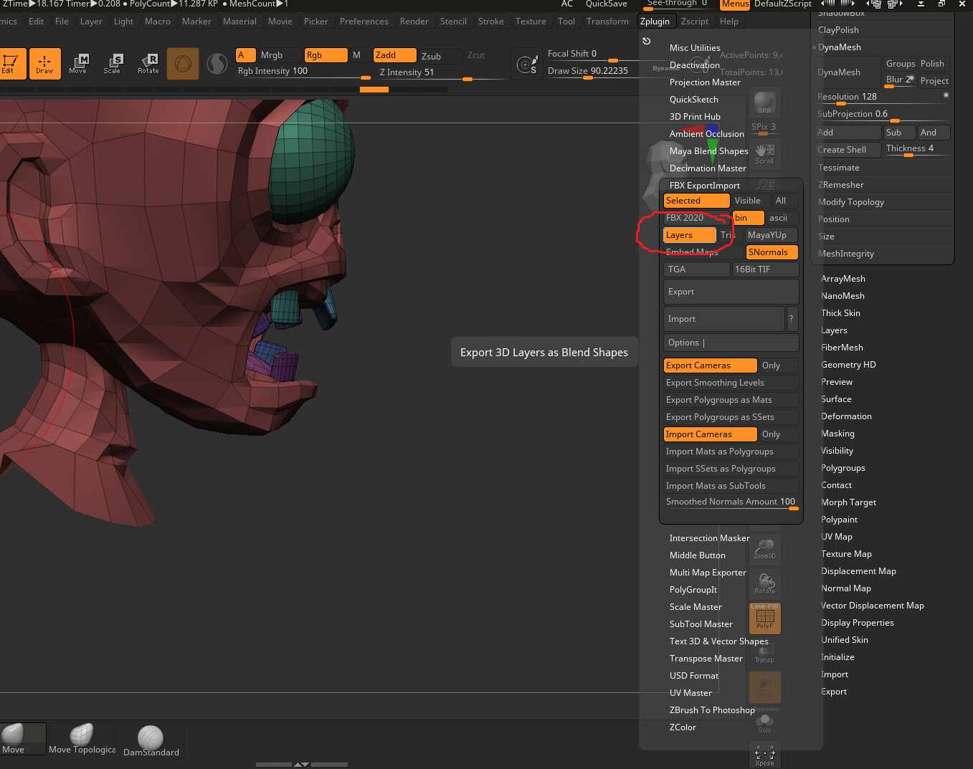Image resolution: width=973 pixels, height=769 pixels.
Task: Choose the Rotate tool icon
Action: pos(148,63)
